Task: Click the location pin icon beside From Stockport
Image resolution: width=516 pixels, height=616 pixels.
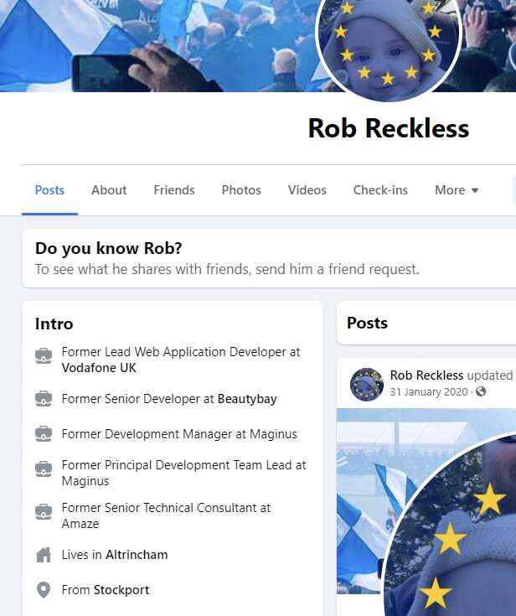Action: tap(44, 590)
